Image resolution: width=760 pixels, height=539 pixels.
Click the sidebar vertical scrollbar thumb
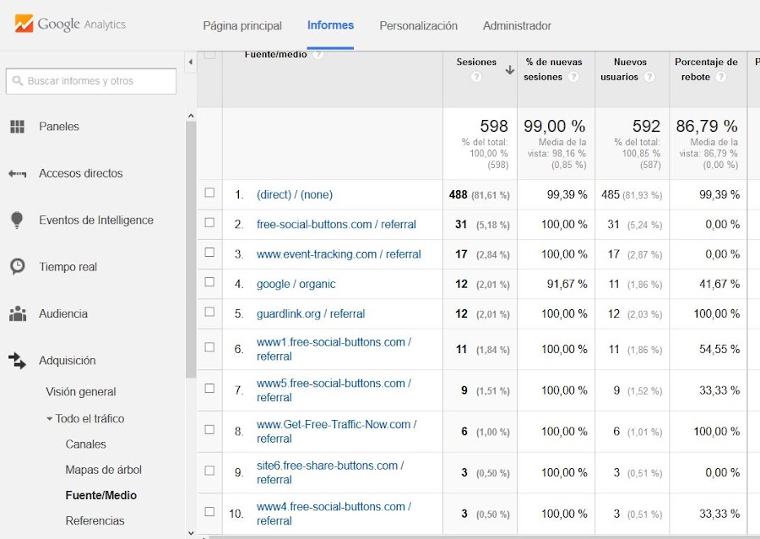(191, 249)
